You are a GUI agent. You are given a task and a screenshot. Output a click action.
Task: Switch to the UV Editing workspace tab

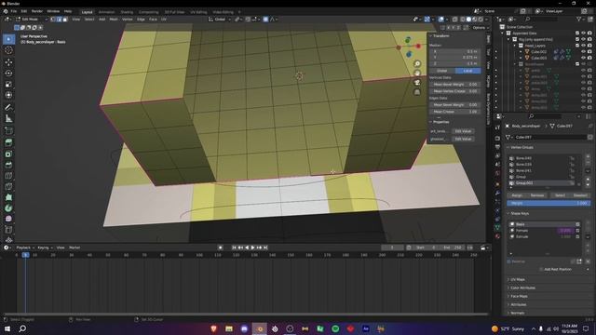point(198,12)
